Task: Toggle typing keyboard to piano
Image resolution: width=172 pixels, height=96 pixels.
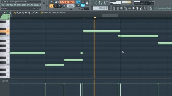Action: [x=78, y=2]
